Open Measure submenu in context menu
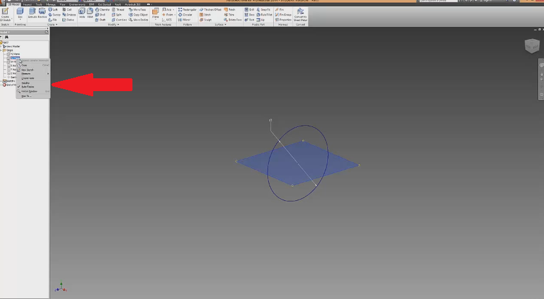The height and width of the screenshot is (299, 544). click(33, 74)
